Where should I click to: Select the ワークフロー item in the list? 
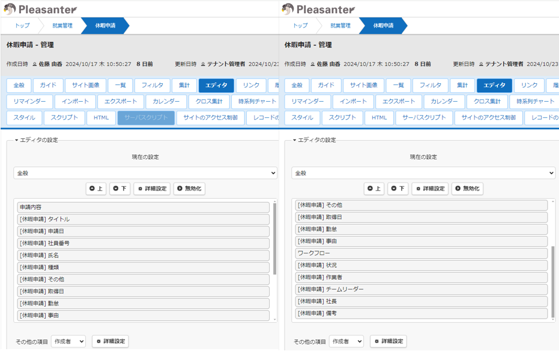421,253
